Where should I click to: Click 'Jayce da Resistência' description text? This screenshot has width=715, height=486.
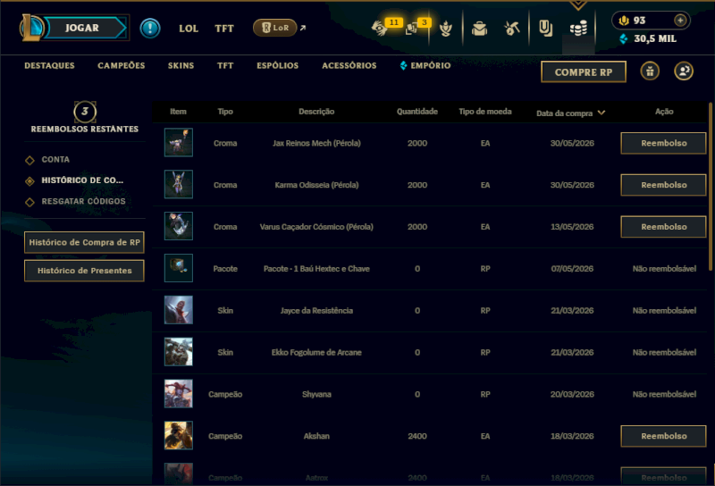point(316,311)
